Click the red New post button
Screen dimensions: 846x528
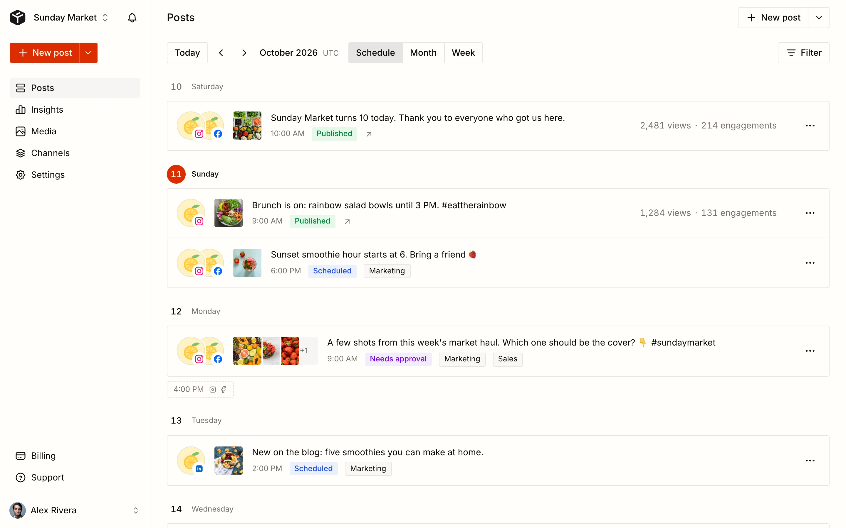coord(45,53)
